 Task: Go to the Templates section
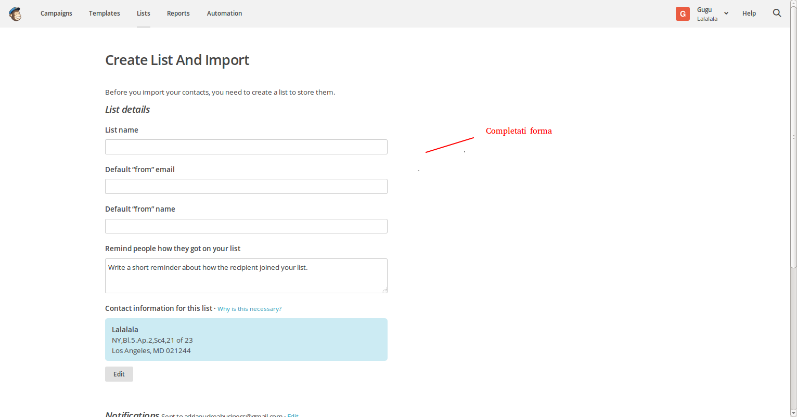click(104, 14)
